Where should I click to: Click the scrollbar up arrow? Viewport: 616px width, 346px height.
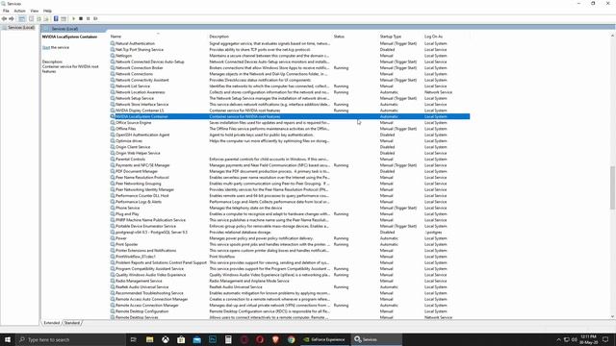point(612,37)
